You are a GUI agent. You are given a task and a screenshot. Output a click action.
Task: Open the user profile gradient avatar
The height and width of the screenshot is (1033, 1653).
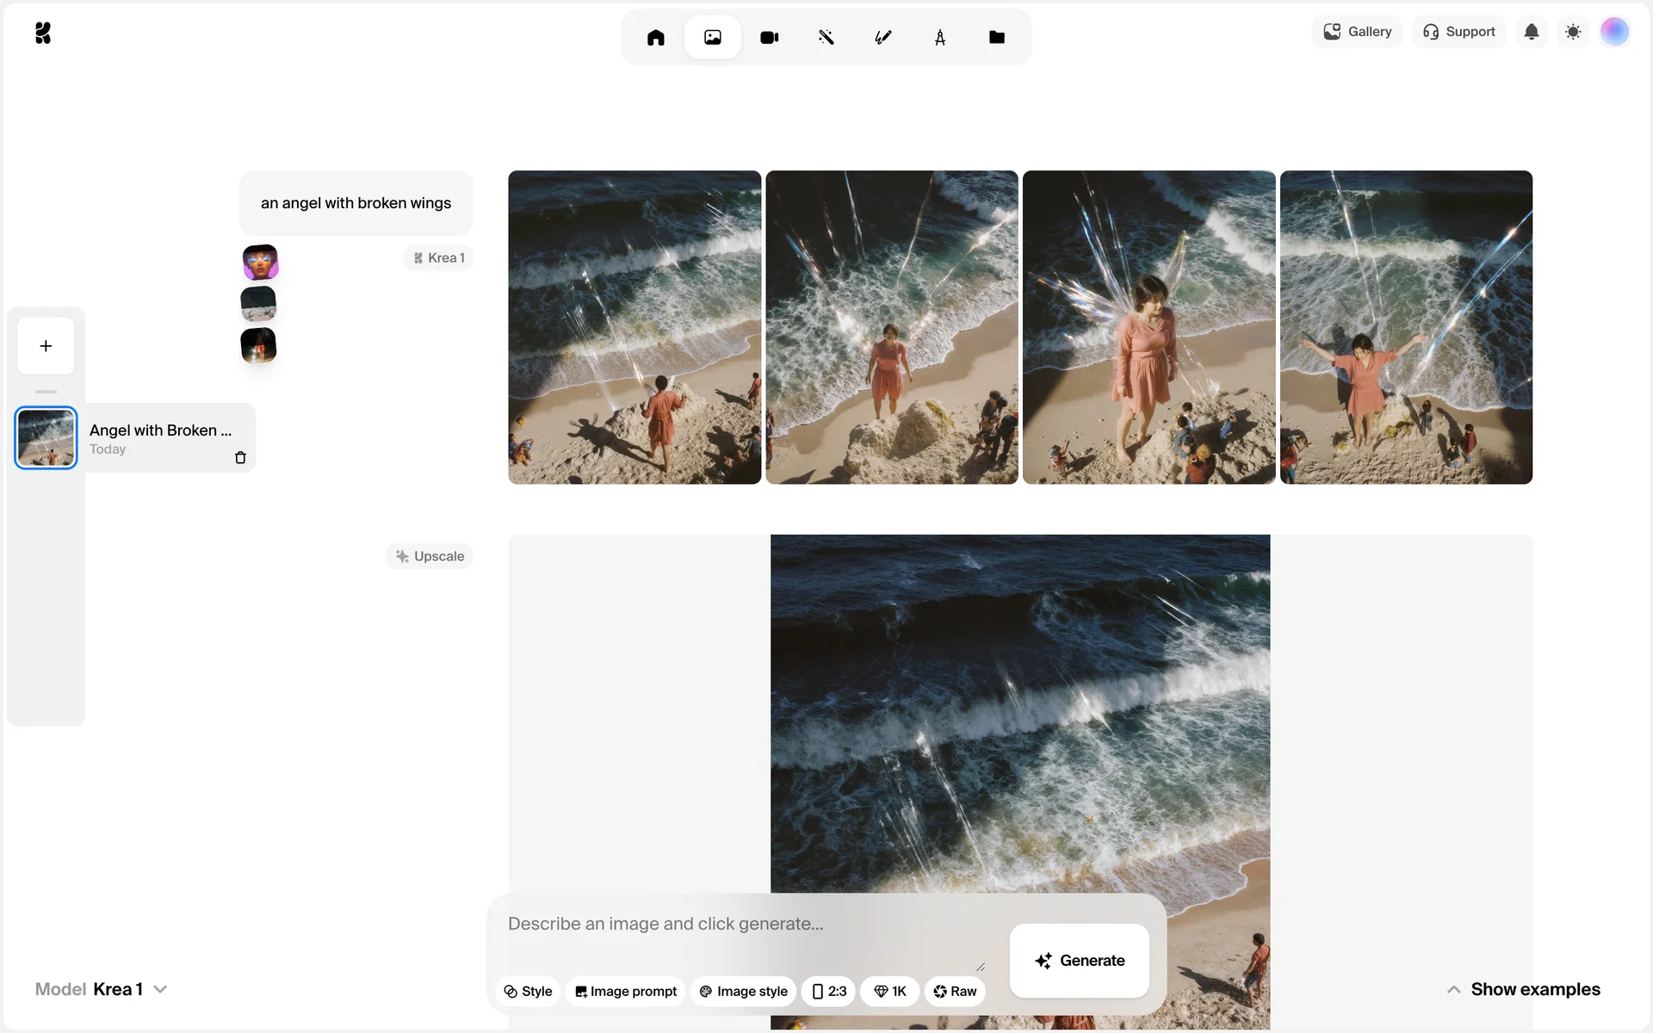[x=1613, y=32]
